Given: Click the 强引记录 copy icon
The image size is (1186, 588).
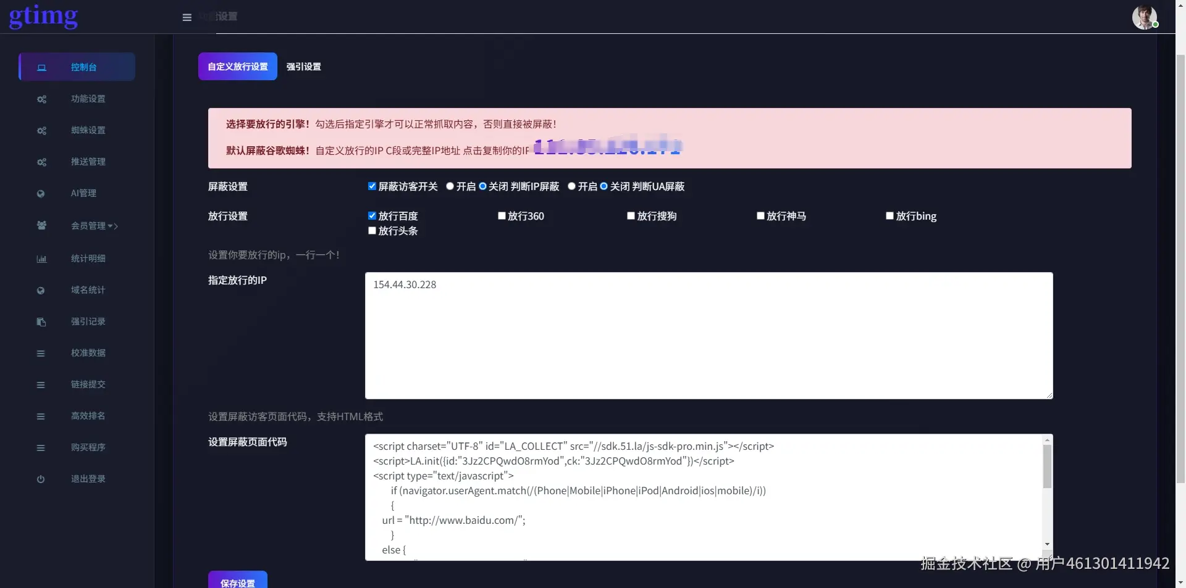Looking at the screenshot, I should pos(41,321).
